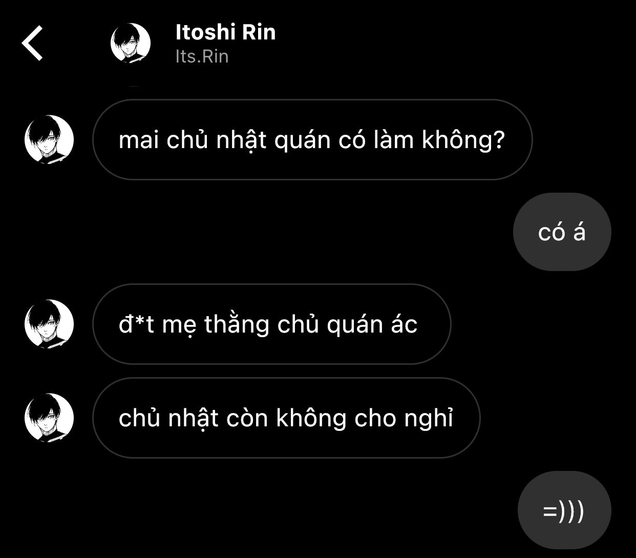The image size is (636, 558).
Task: Select the message 'chủ nhật còn không cho nghỉ'
Action: 286,418
